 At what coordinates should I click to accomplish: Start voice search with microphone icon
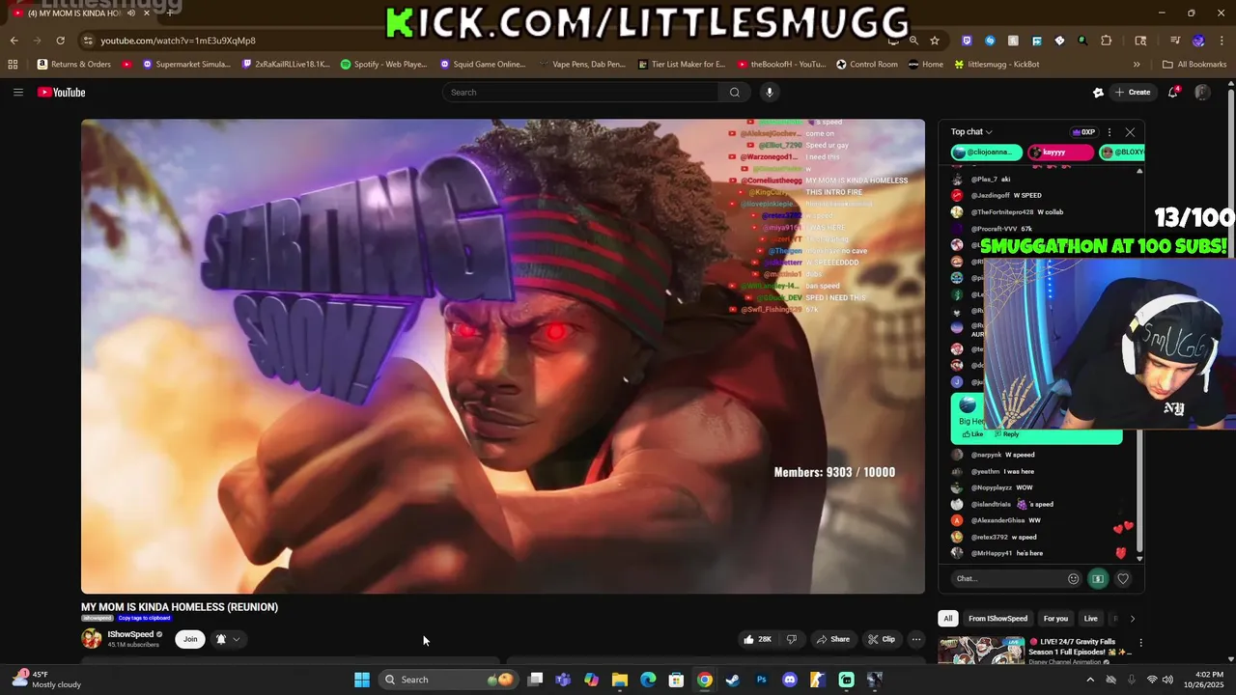tap(769, 93)
